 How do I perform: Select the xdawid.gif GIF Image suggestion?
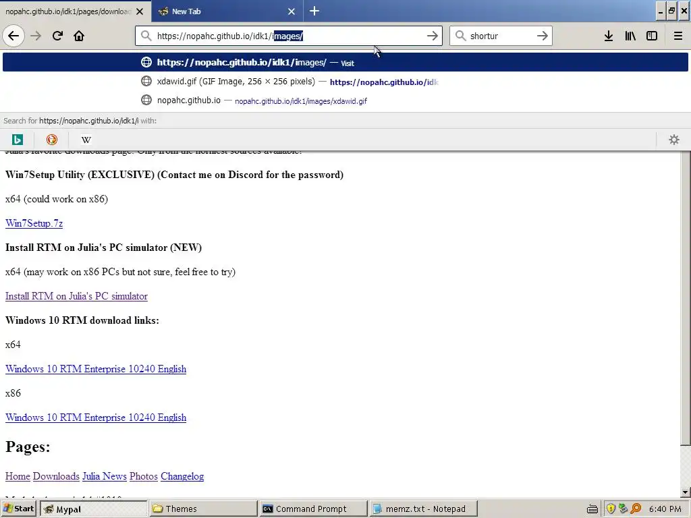345,82
